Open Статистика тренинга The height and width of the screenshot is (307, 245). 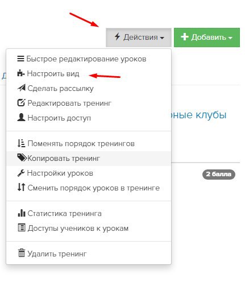[x=89, y=213]
